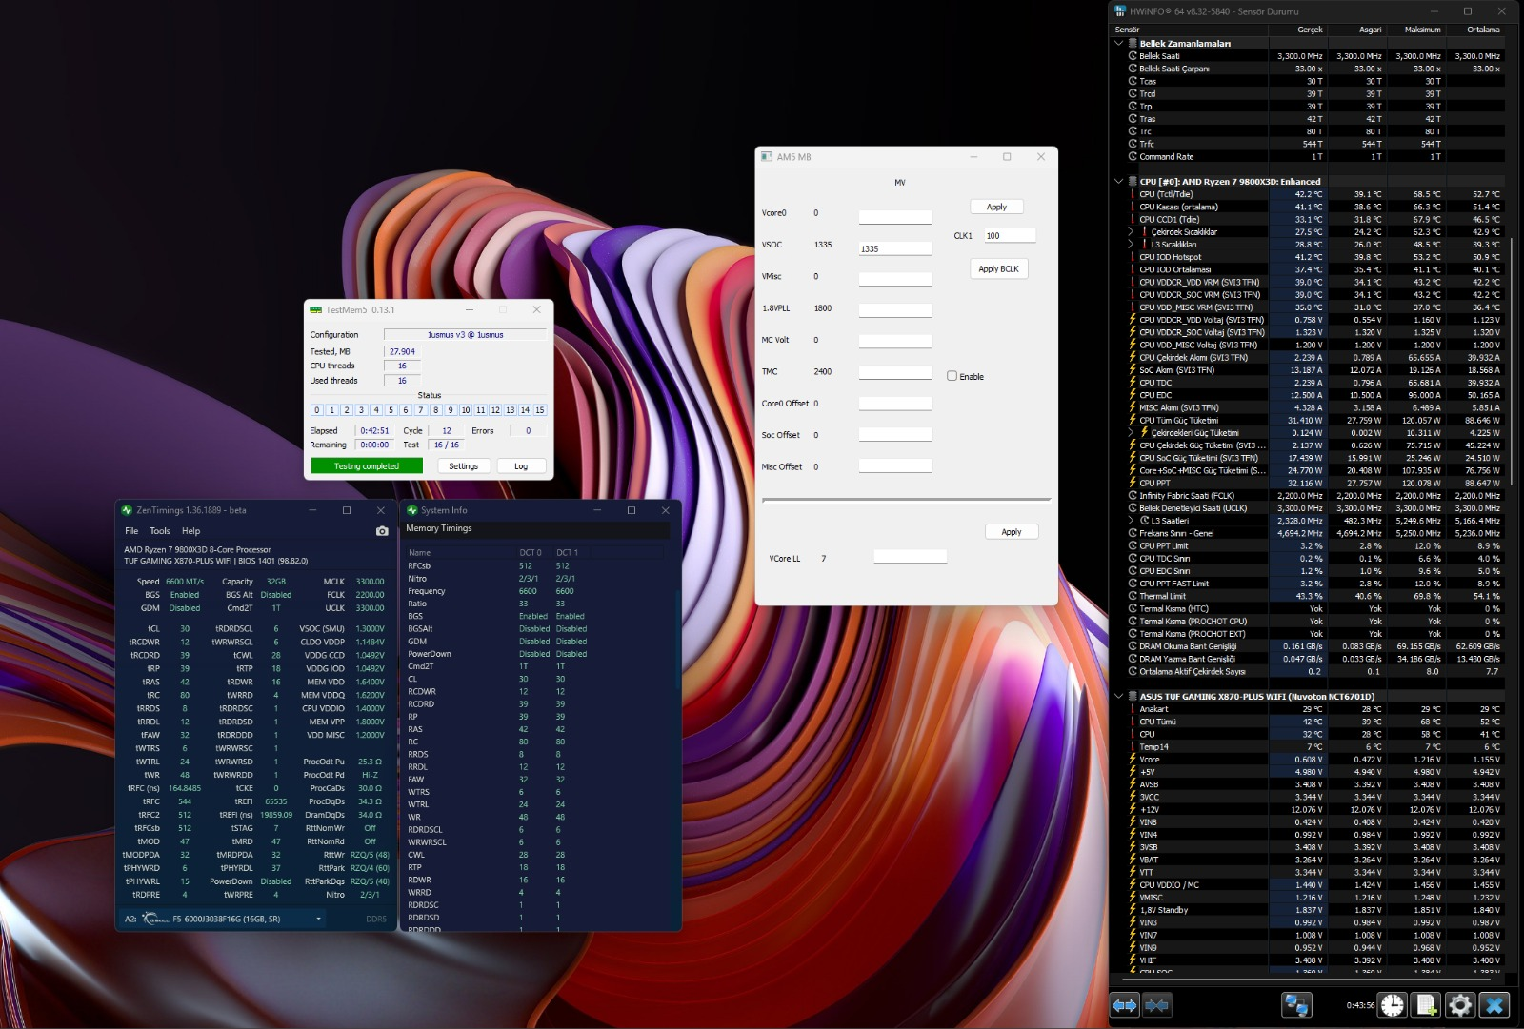The width and height of the screenshot is (1524, 1029).
Task: Click top Apply button in AM5 MB
Action: pos(996,207)
